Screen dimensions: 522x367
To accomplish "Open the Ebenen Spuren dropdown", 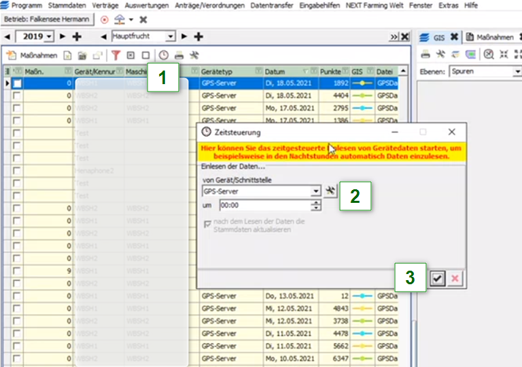I will coord(518,71).
